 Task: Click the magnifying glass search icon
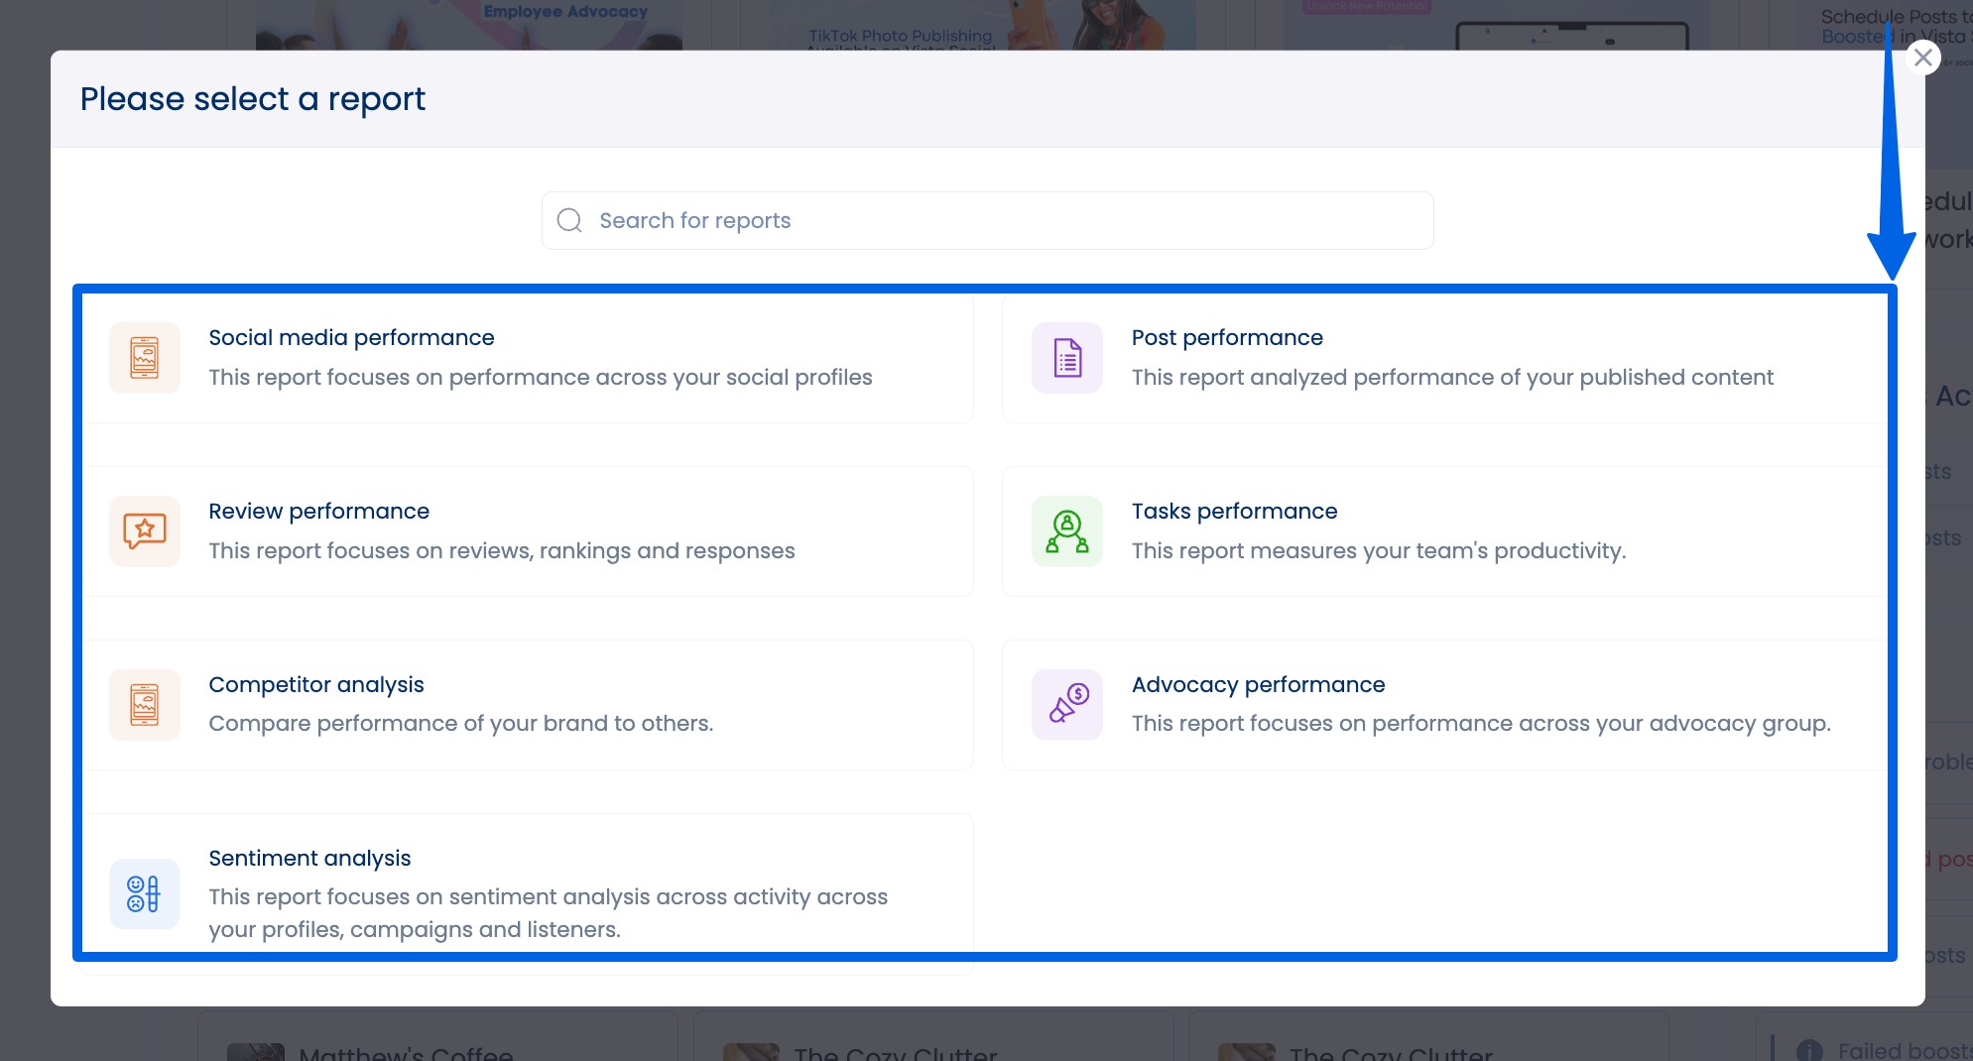(569, 219)
